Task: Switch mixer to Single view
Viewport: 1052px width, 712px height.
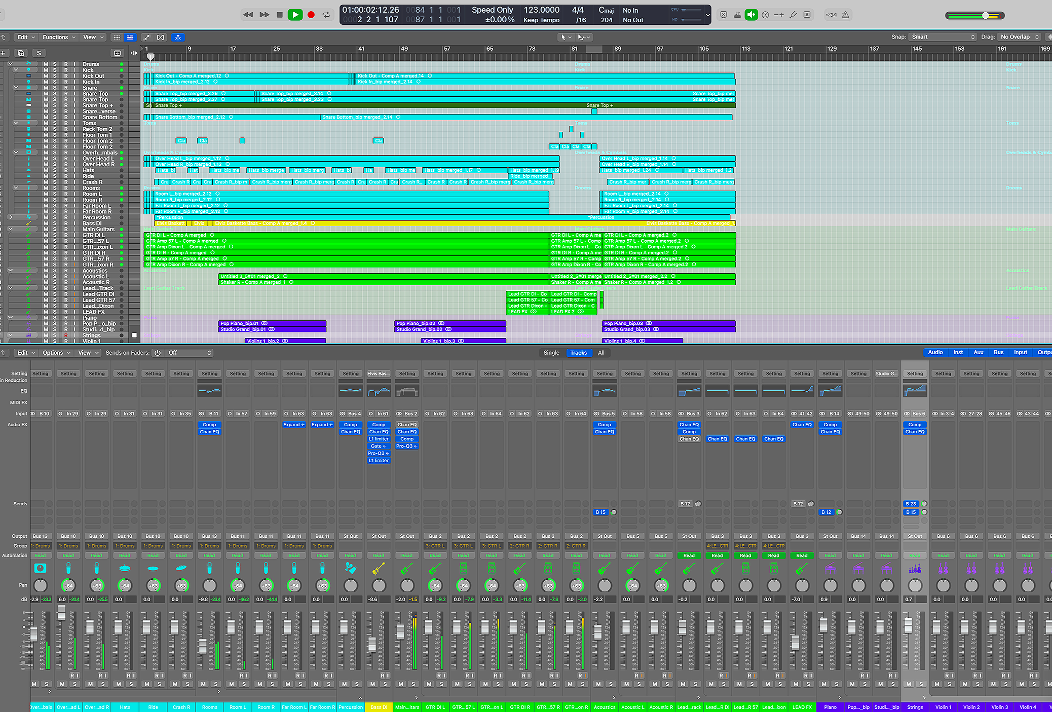Action: pyautogui.click(x=551, y=353)
